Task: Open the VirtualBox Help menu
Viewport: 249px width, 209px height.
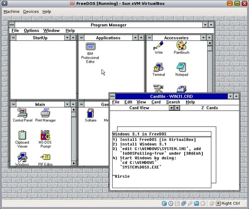Action: 47,12
